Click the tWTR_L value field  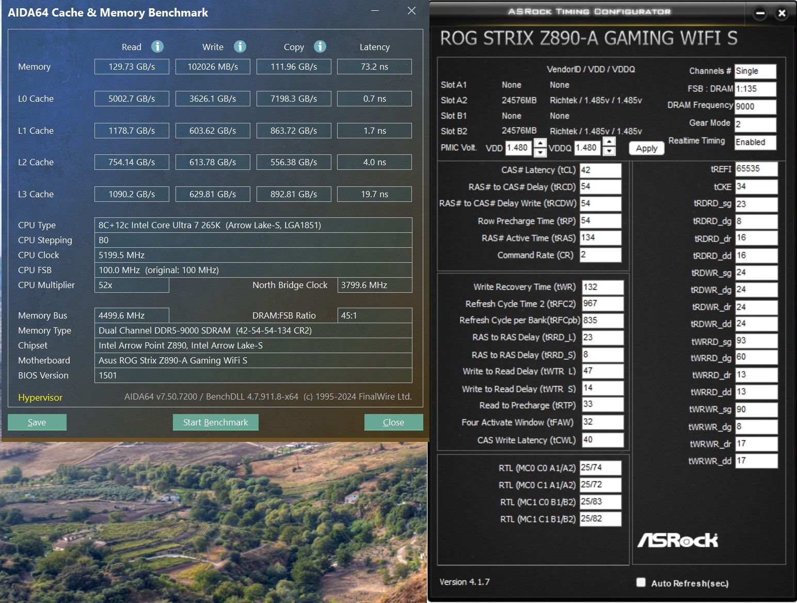603,371
